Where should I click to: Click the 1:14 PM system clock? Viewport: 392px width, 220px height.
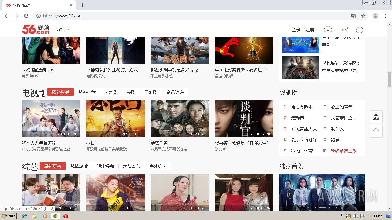(x=376, y=216)
